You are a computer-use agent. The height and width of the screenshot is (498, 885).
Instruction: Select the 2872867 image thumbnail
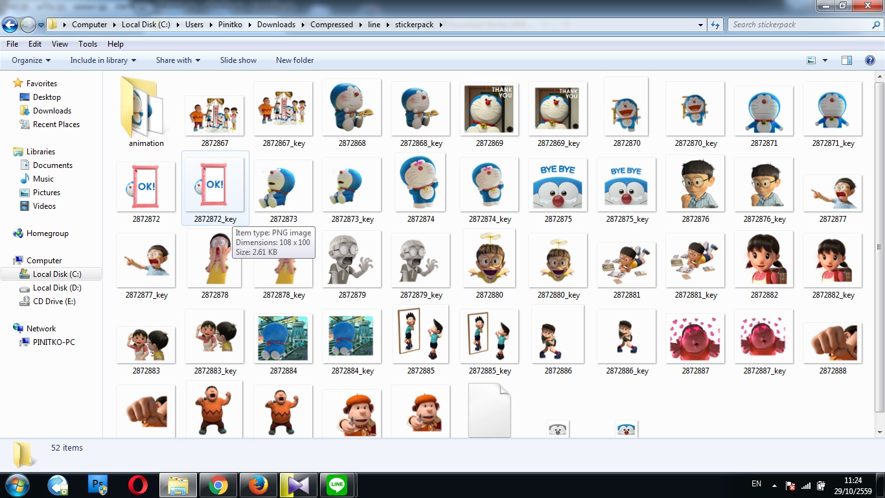point(214,116)
